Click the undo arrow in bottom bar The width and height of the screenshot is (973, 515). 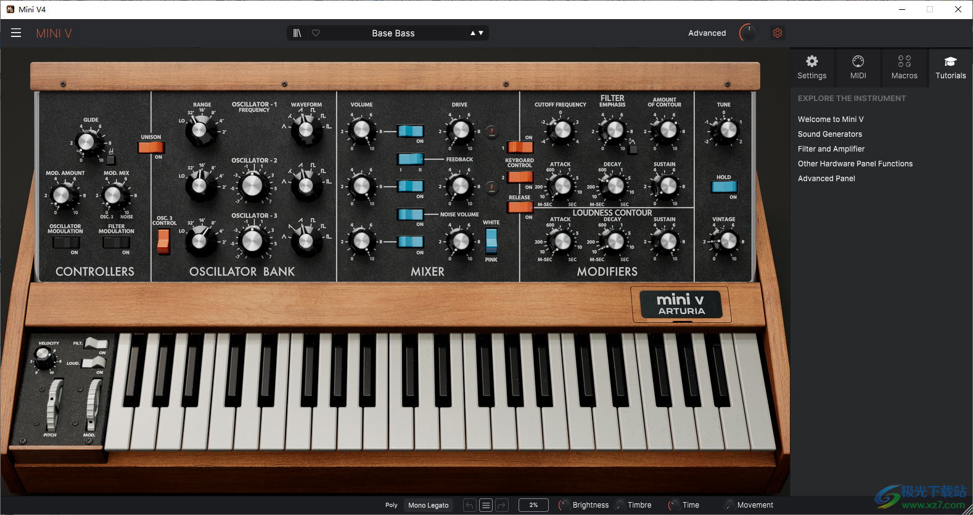469,505
